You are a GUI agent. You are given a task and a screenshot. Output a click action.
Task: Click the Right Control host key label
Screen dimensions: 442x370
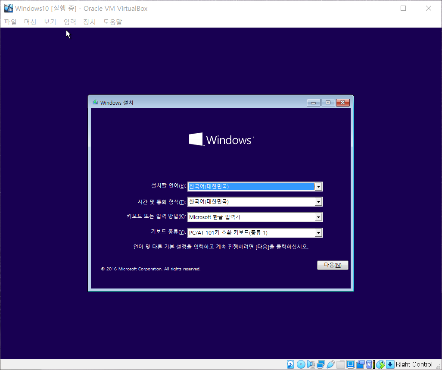point(414,364)
